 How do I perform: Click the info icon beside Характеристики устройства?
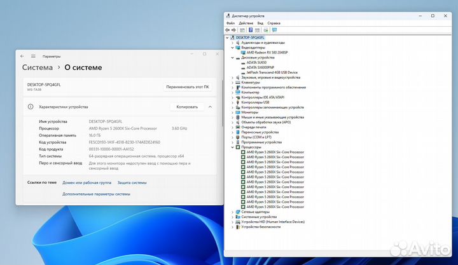31,107
